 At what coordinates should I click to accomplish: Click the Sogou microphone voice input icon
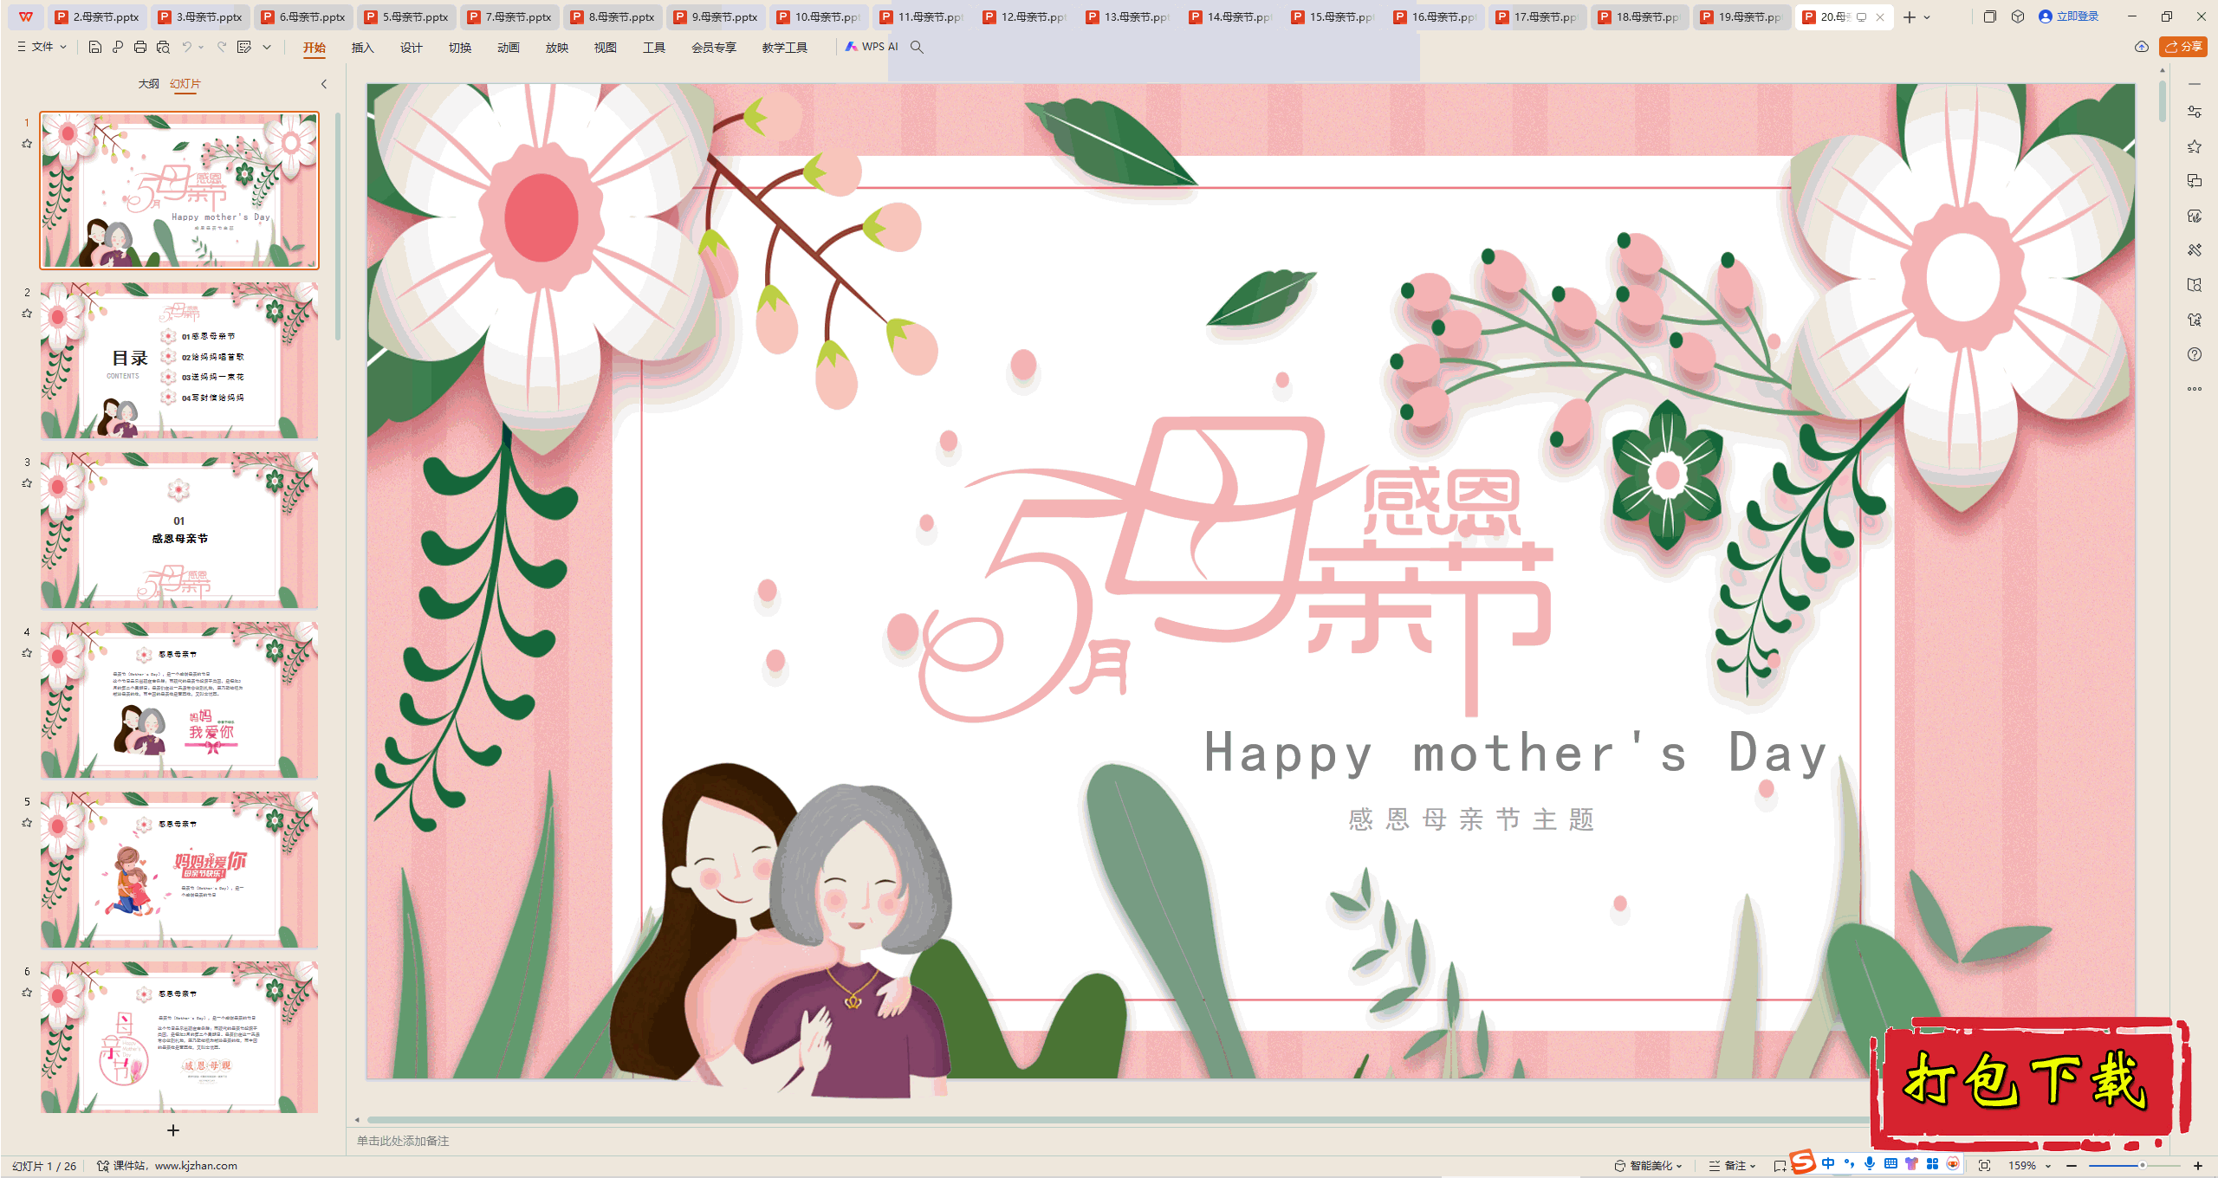pyautogui.click(x=1870, y=1164)
